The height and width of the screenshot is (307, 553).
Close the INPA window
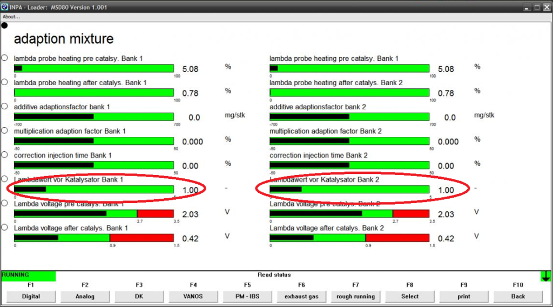click(547, 7)
